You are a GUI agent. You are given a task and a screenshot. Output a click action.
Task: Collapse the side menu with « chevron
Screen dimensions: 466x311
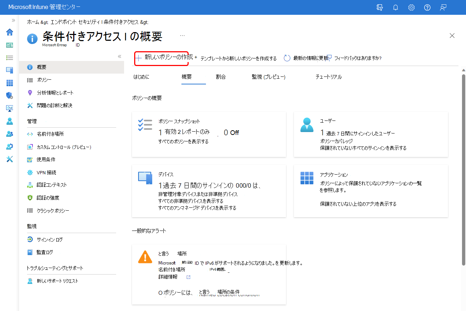click(x=120, y=57)
